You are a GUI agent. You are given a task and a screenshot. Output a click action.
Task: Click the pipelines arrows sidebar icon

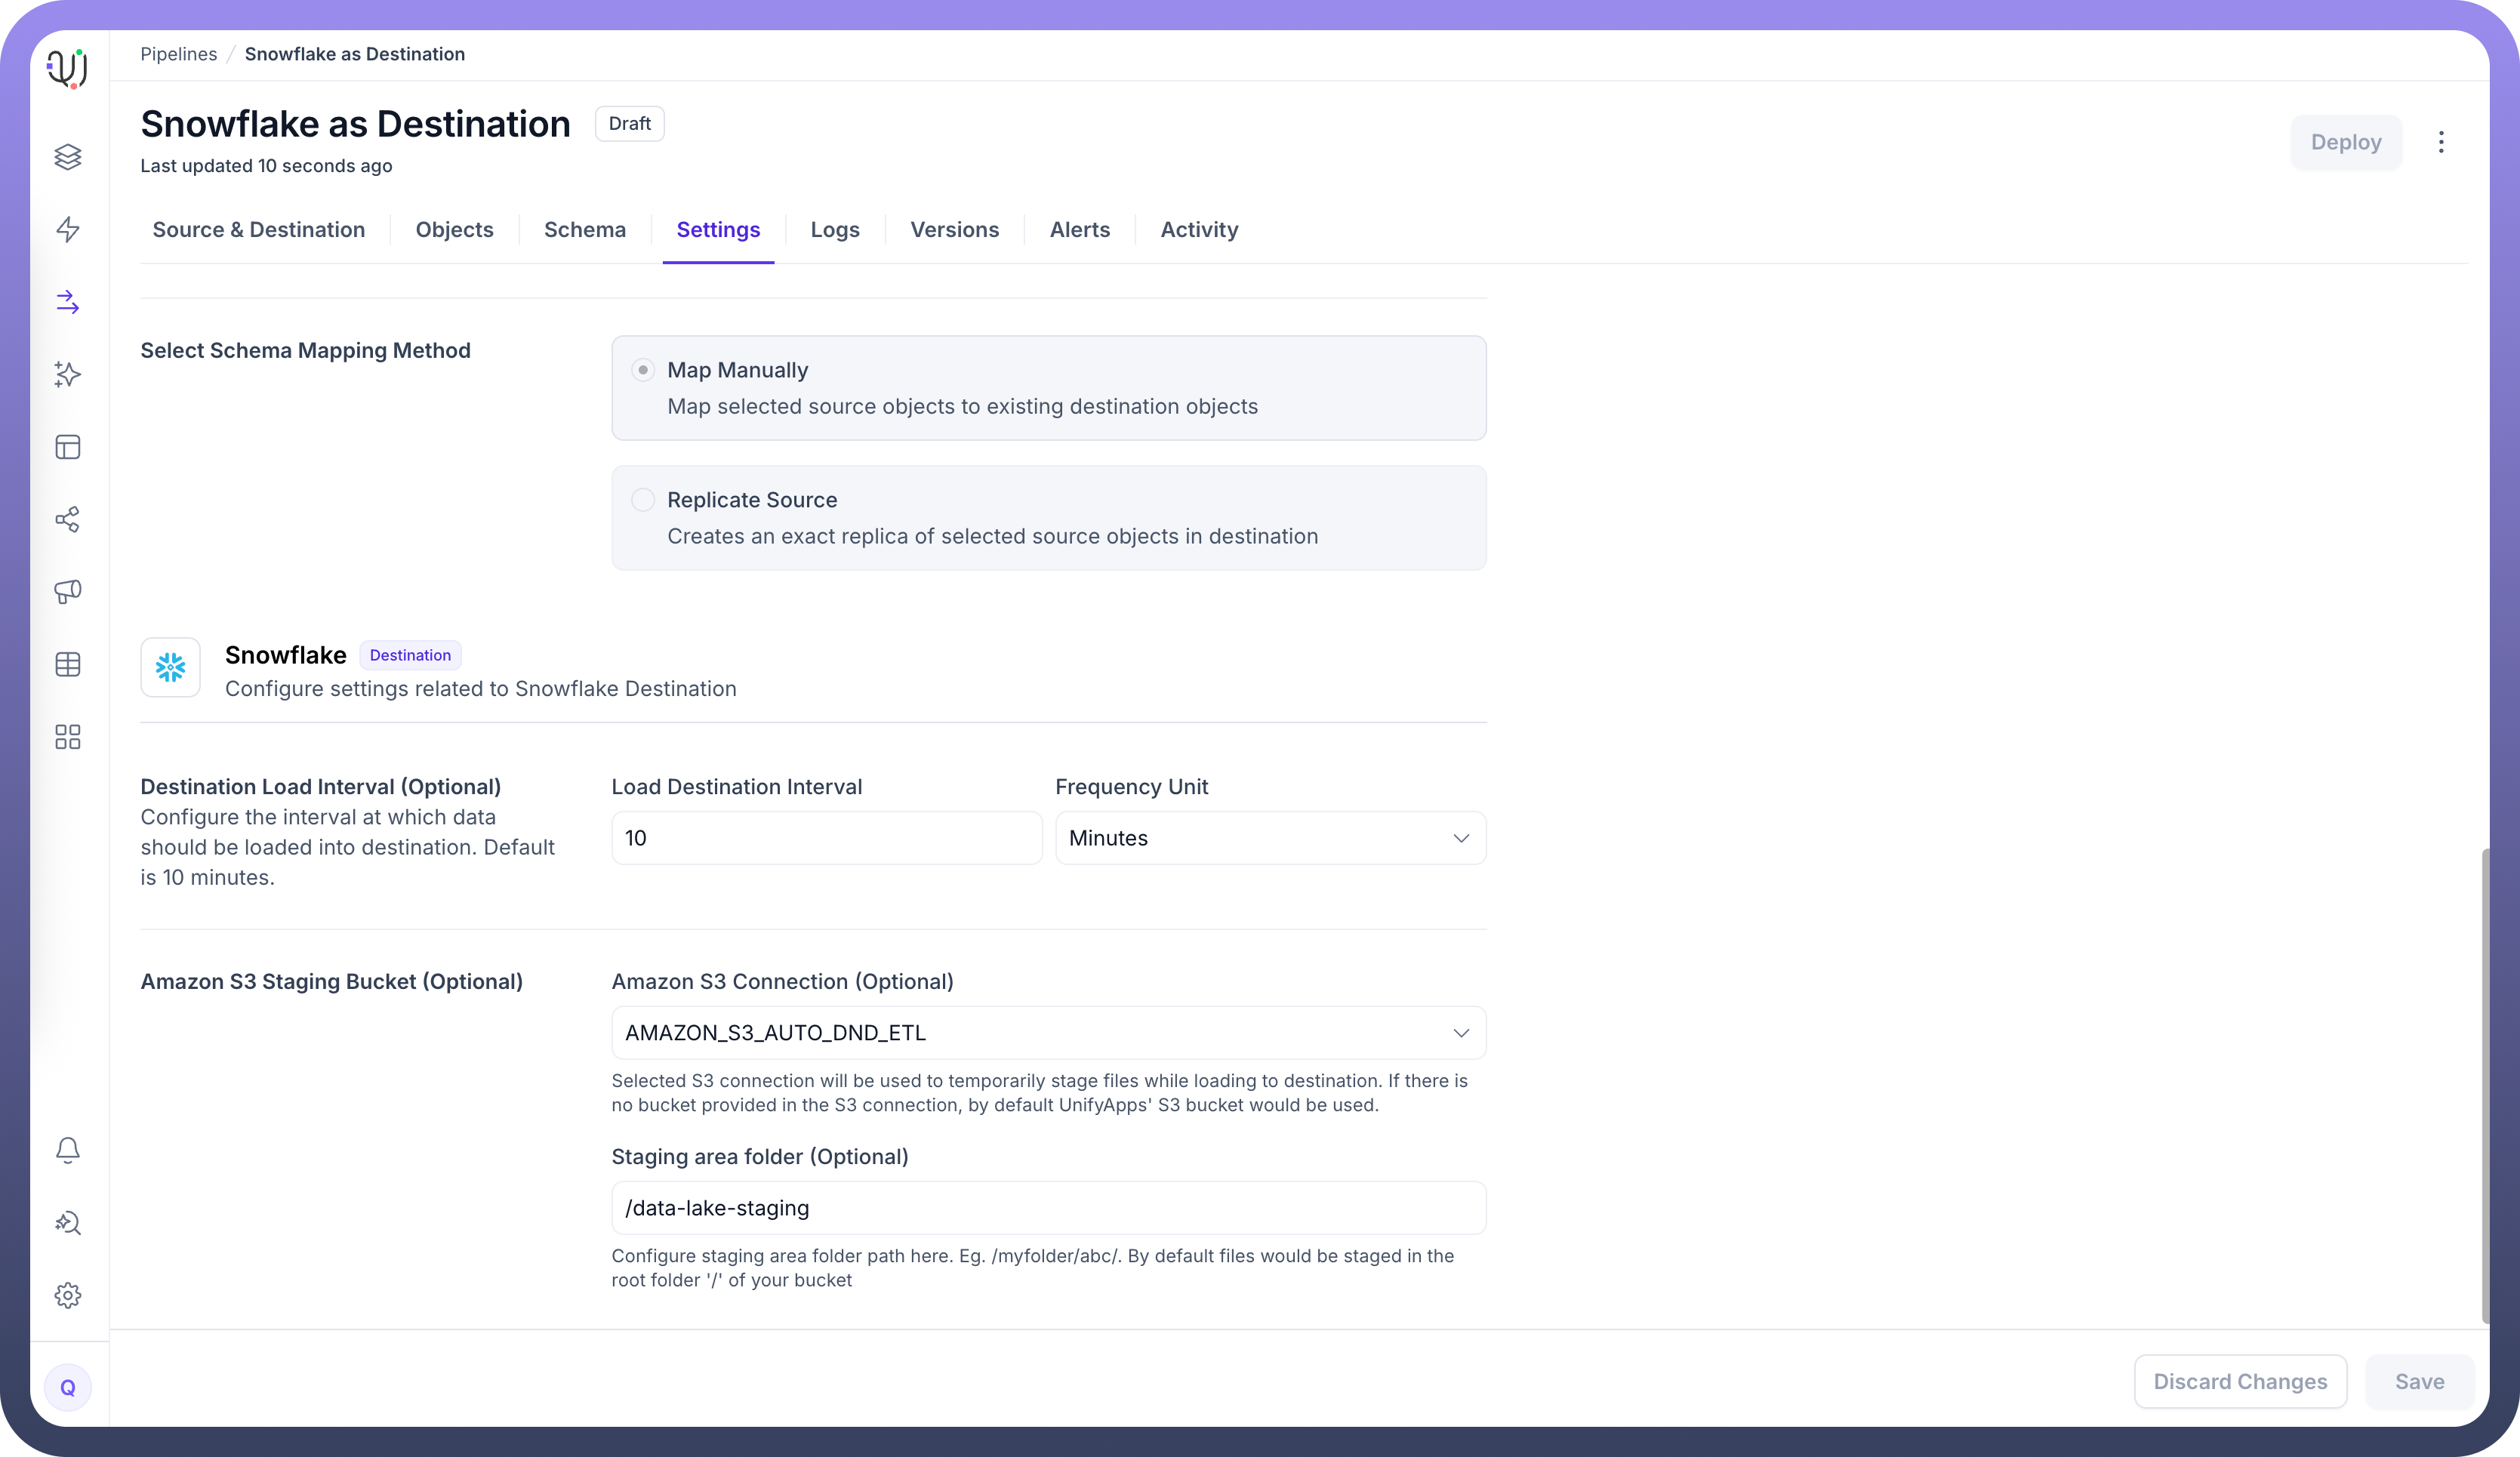(68, 302)
